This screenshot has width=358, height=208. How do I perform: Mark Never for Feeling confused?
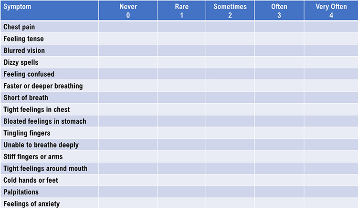click(128, 74)
